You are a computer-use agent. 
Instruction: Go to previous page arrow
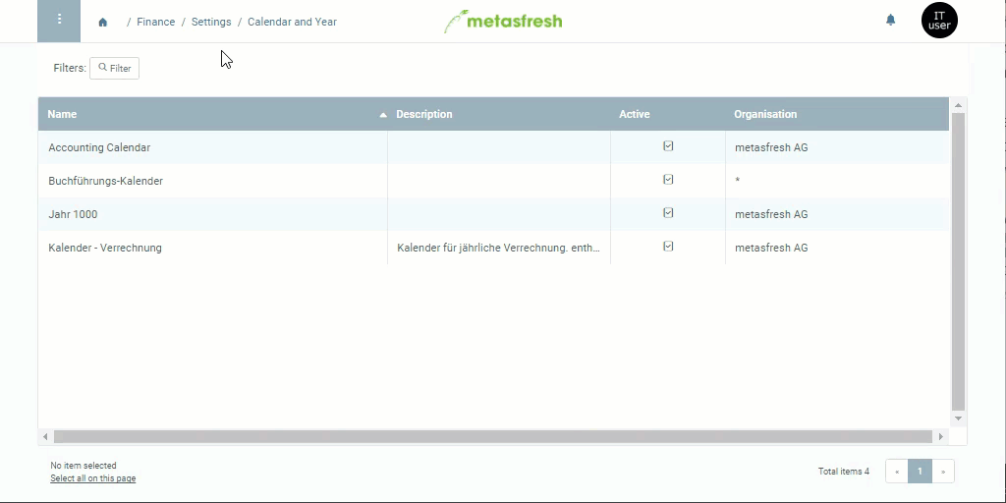point(897,472)
